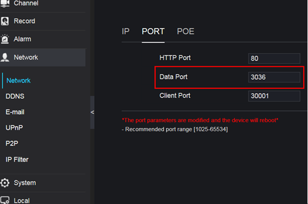
Task: Open the DDNS submenu item
Action: (x=15, y=96)
